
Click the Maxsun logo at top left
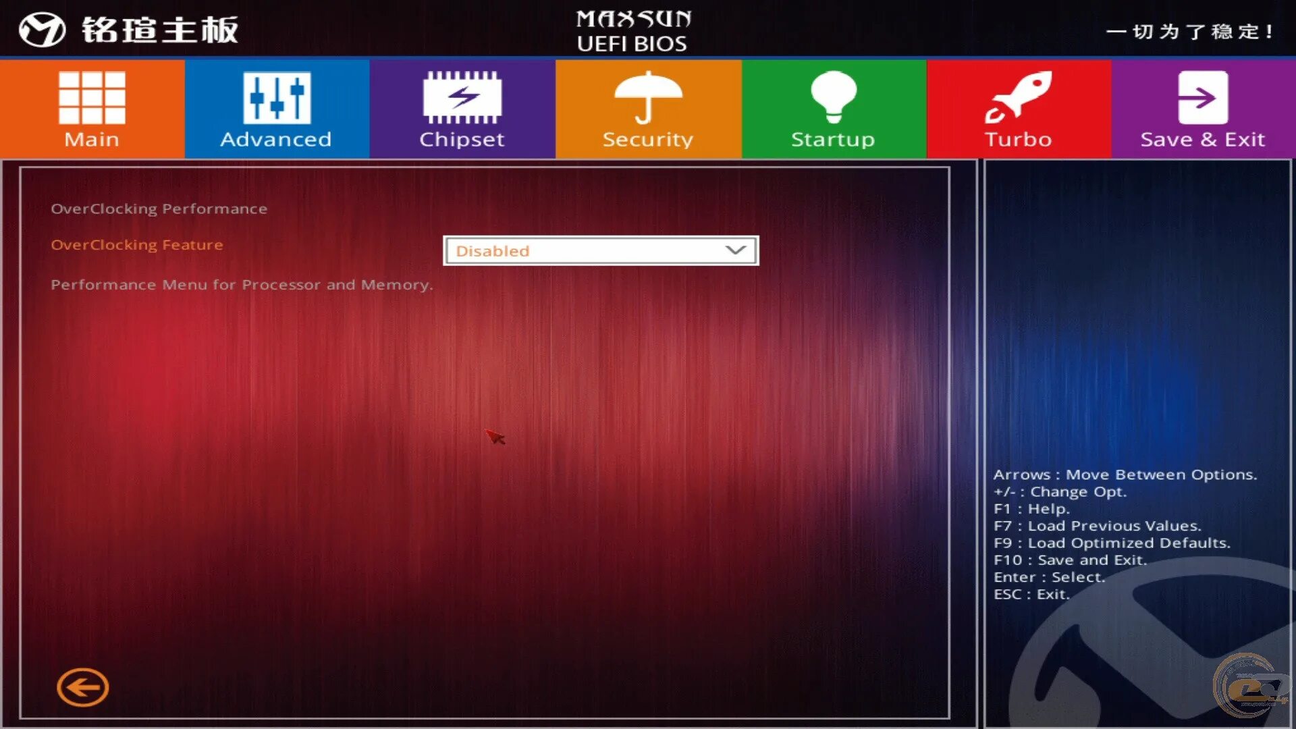pos(43,30)
